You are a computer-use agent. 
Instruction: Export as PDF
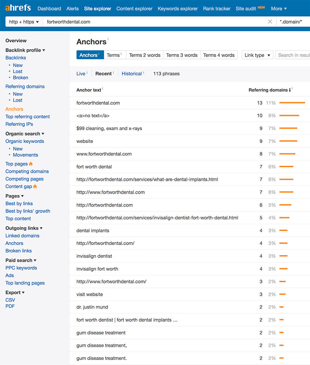pos(10,306)
